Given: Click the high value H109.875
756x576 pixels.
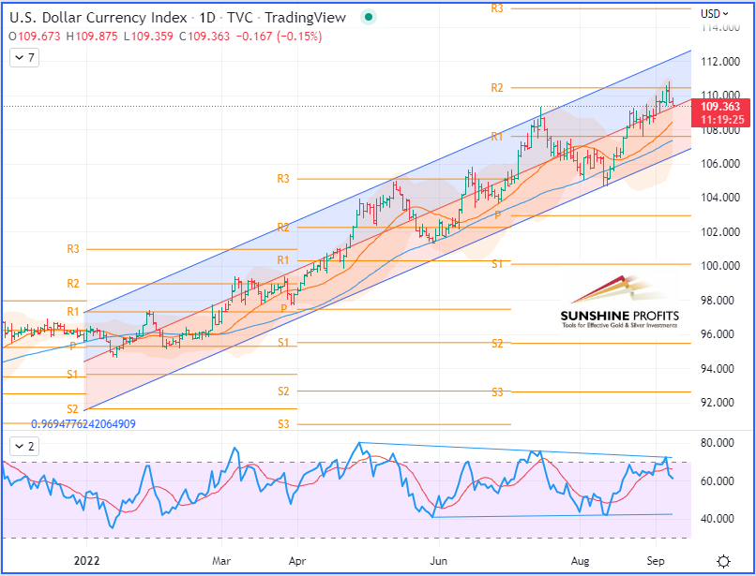Looking at the screenshot, I should pos(92,37).
